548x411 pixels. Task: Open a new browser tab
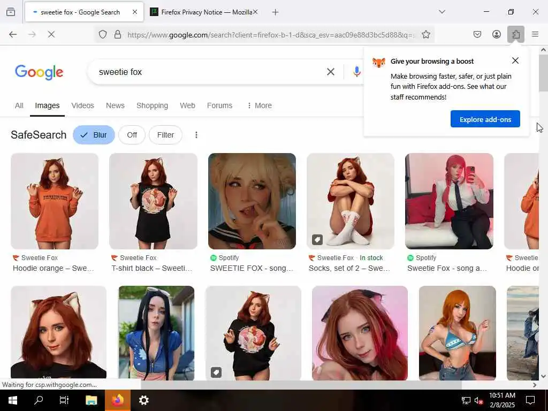click(x=276, y=12)
